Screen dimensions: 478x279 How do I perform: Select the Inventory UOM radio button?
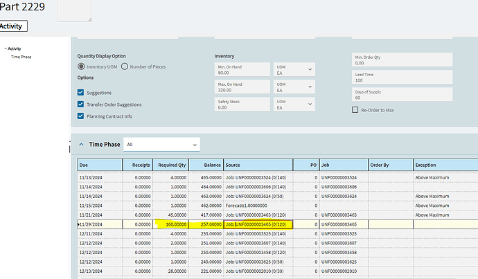[81, 66]
